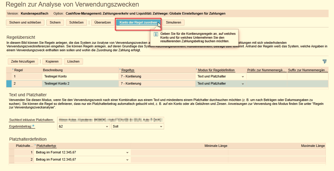Click 'Konto der Regel zuordnen'
The image size is (334, 171).
[x=138, y=22]
